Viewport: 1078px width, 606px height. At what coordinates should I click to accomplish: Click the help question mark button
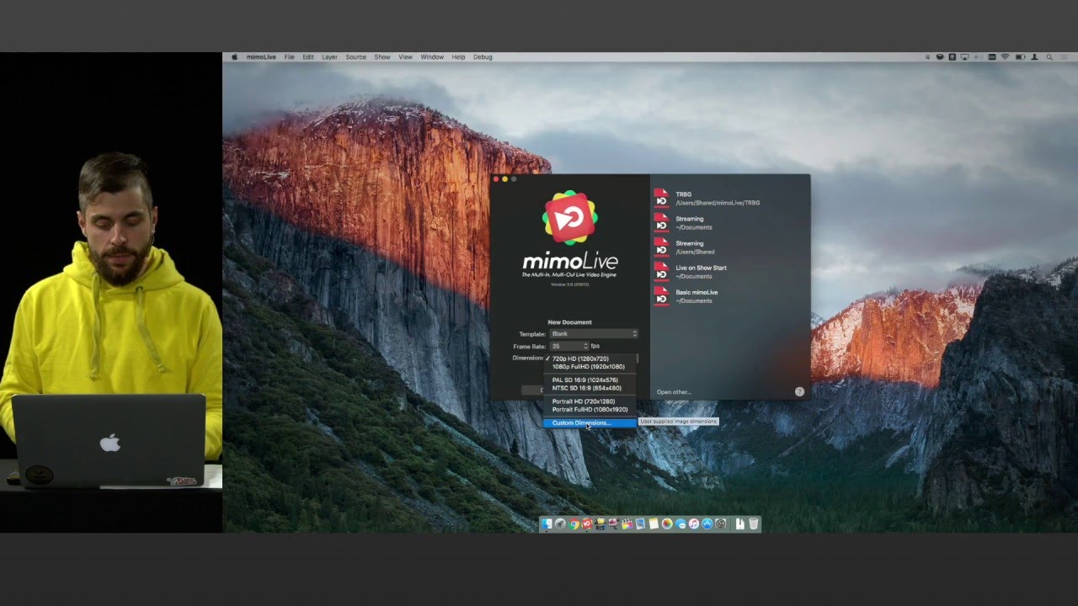point(799,391)
